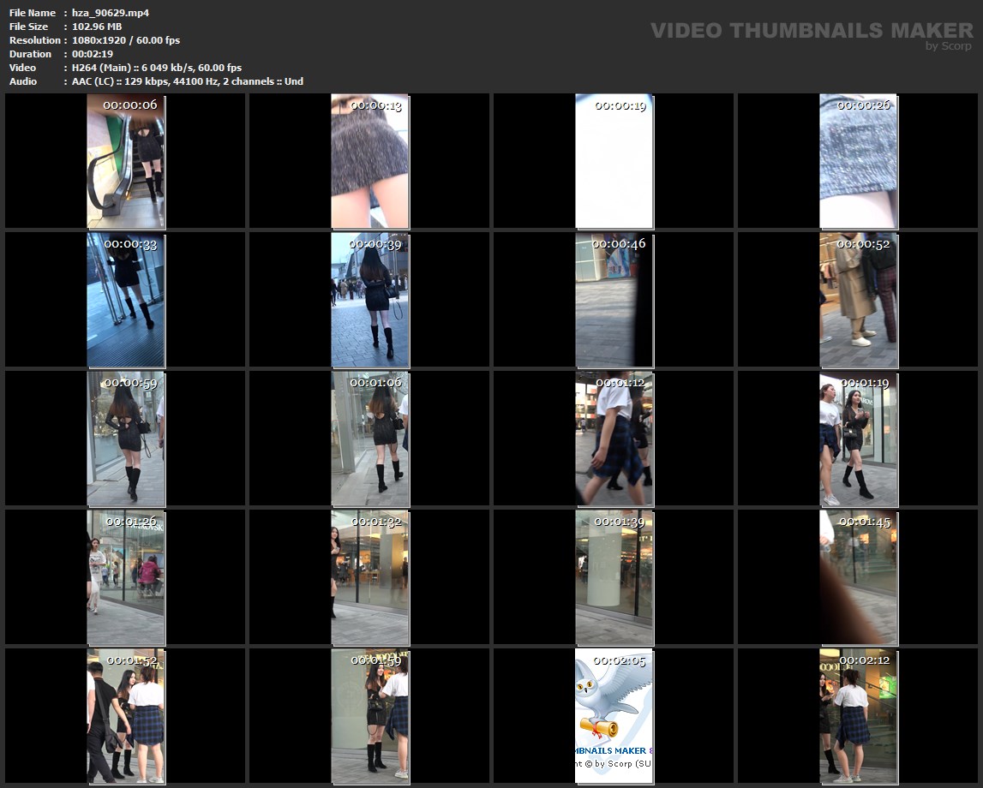The image size is (983, 788).
Task: Select the 00:01:12 thumbnail
Action: (x=614, y=439)
